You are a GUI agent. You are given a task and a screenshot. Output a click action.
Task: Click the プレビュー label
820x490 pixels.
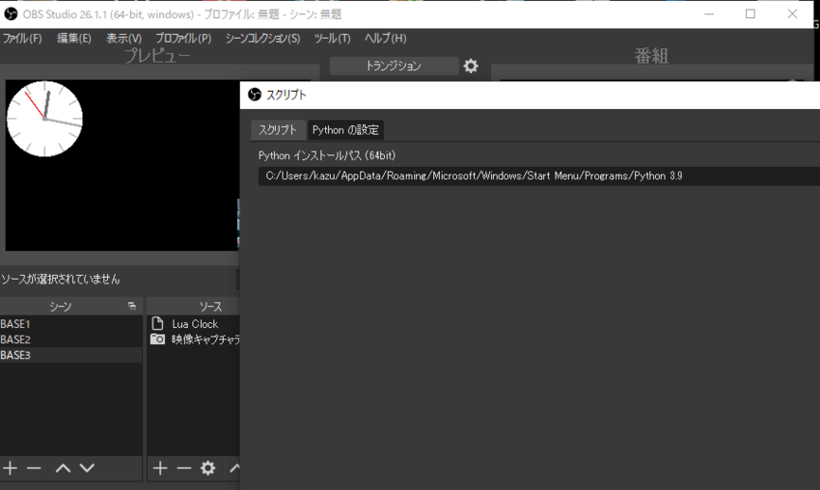pyautogui.click(x=157, y=56)
